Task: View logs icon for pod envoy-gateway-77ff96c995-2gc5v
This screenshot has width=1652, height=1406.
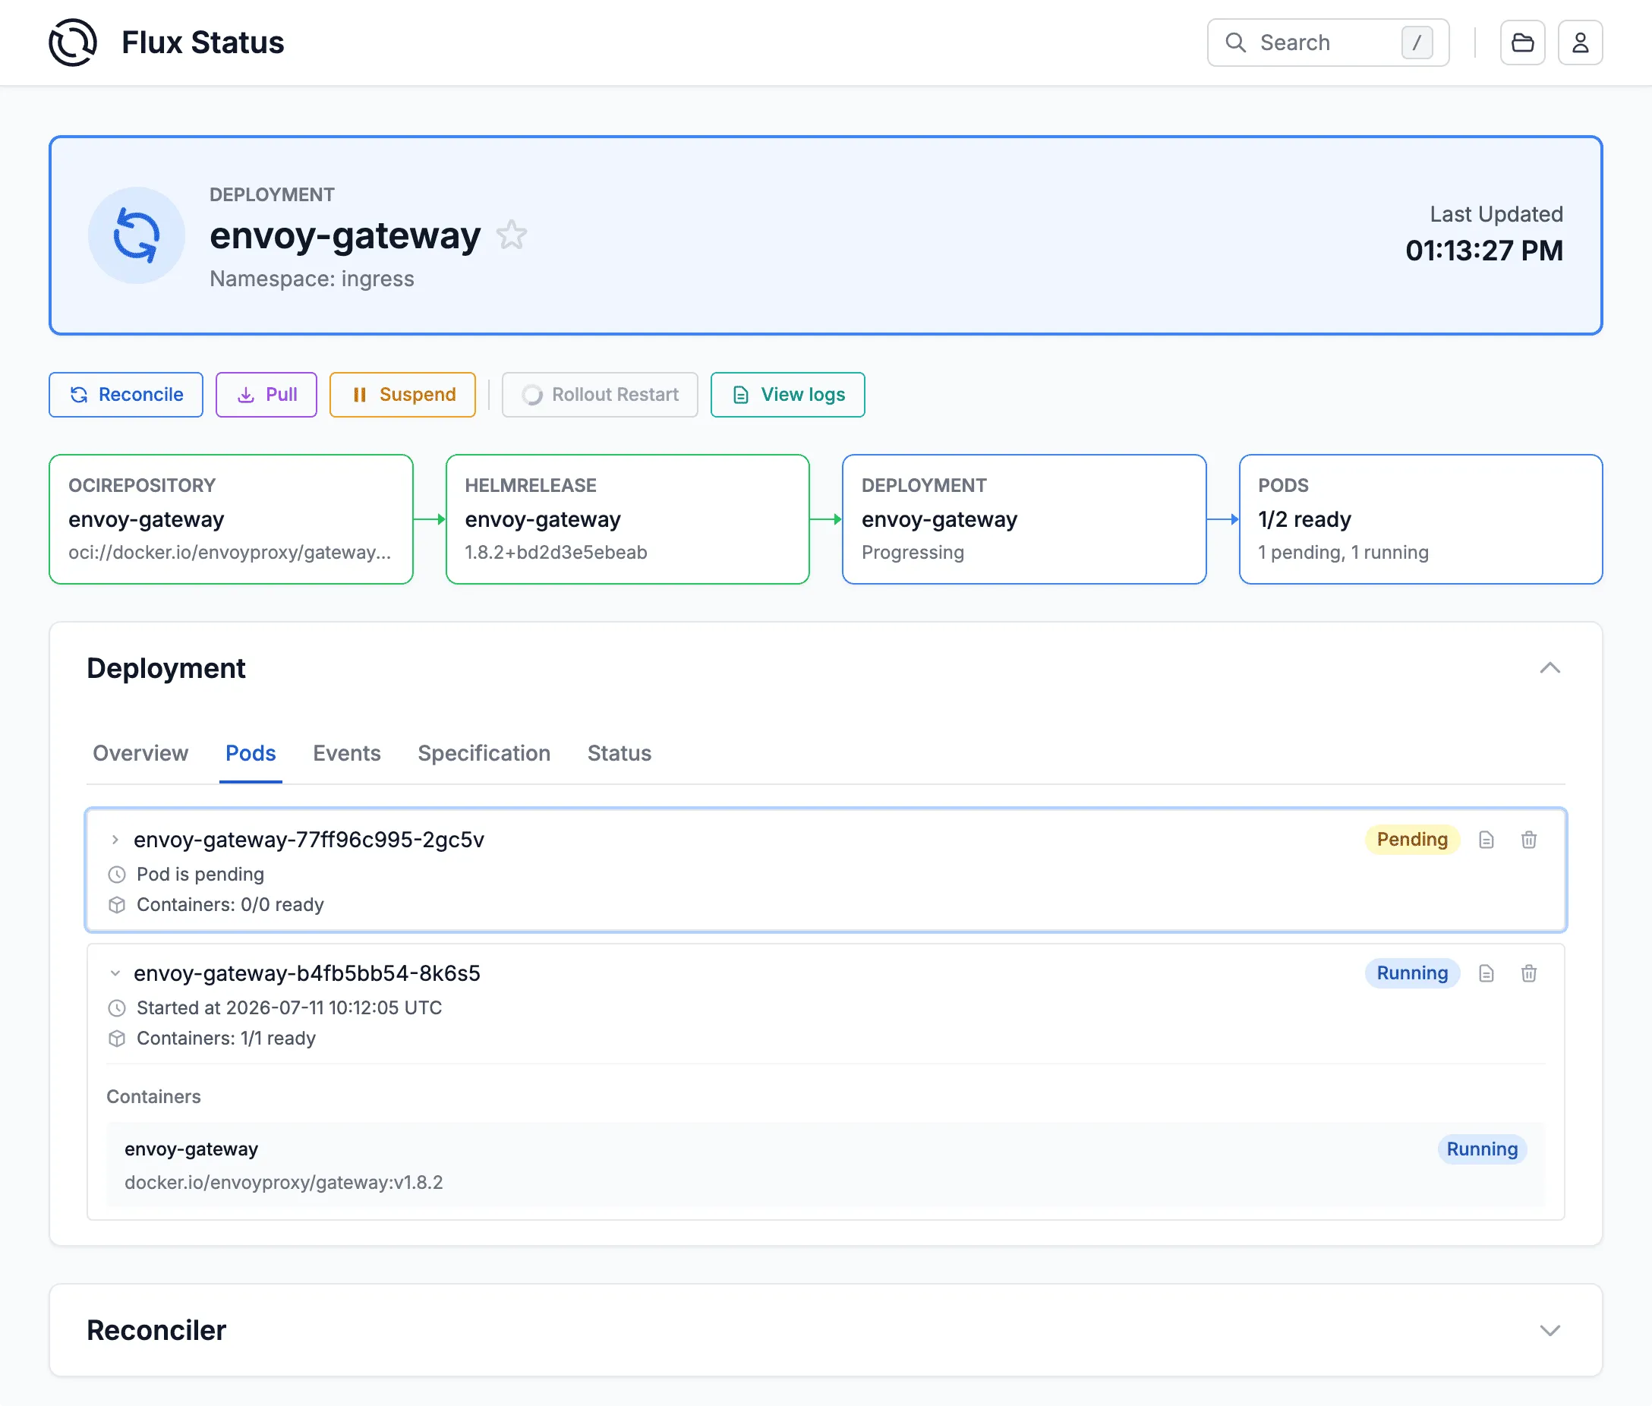Action: point(1486,840)
